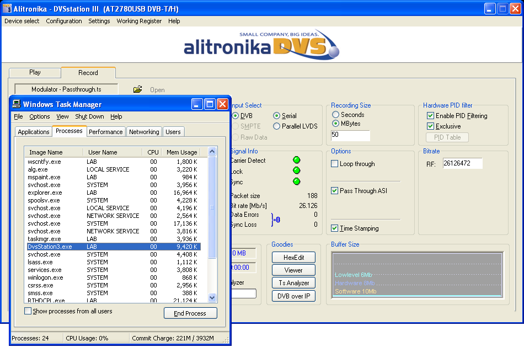The image size is (524, 347).
Task: Toggle Pass Through ASI checkbox
Action: (334, 190)
